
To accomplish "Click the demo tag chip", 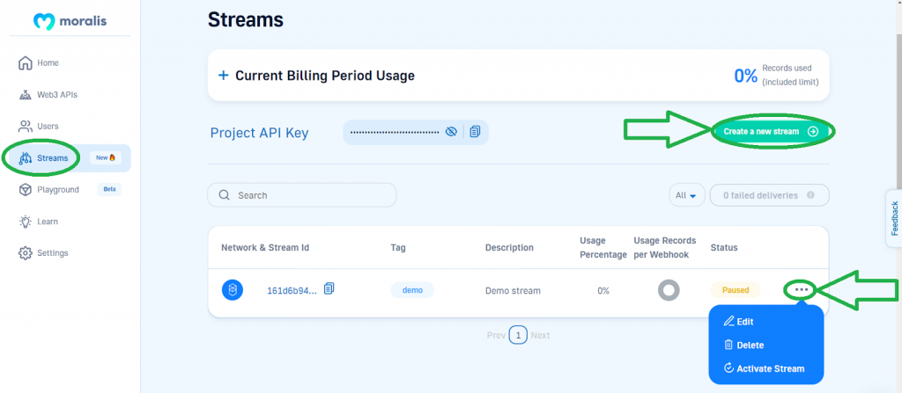I will (x=412, y=290).
